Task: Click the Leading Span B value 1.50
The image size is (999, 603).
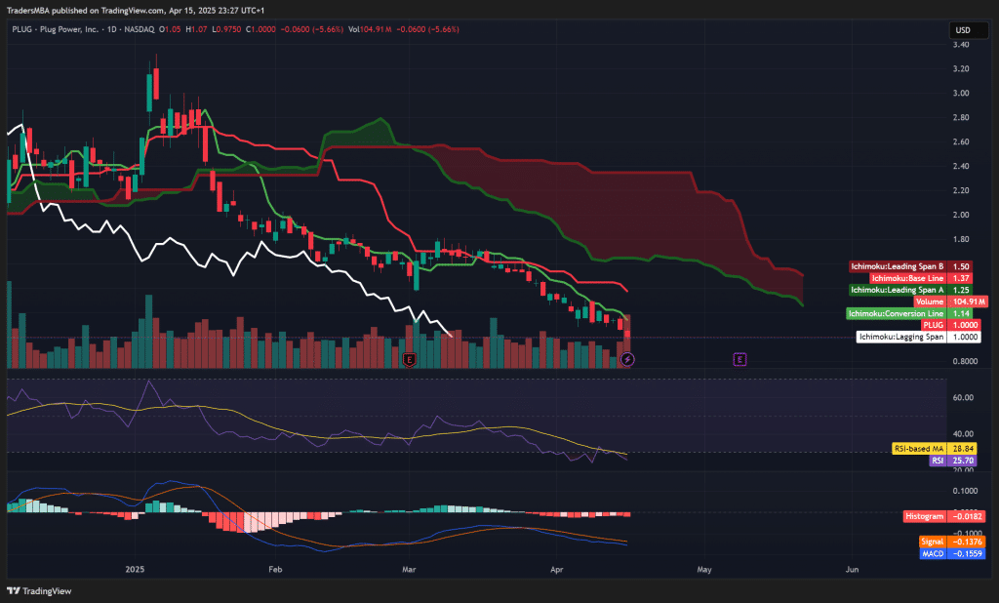Action: pyautogui.click(x=961, y=266)
